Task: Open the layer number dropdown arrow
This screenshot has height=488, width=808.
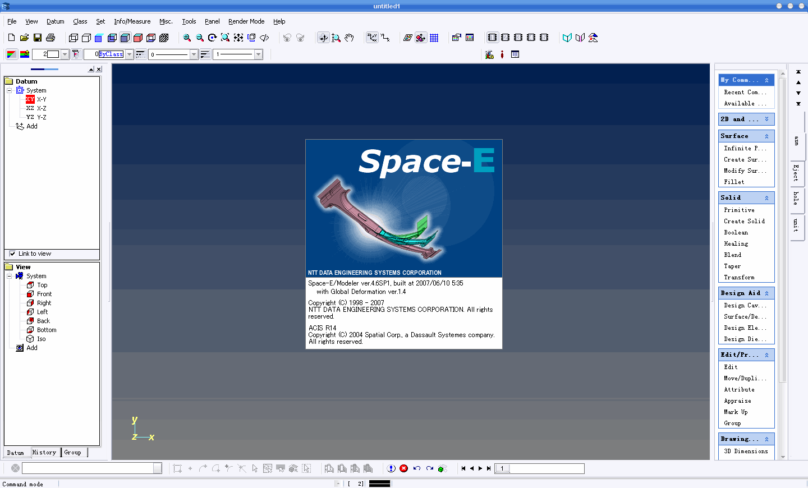Action: 65,54
